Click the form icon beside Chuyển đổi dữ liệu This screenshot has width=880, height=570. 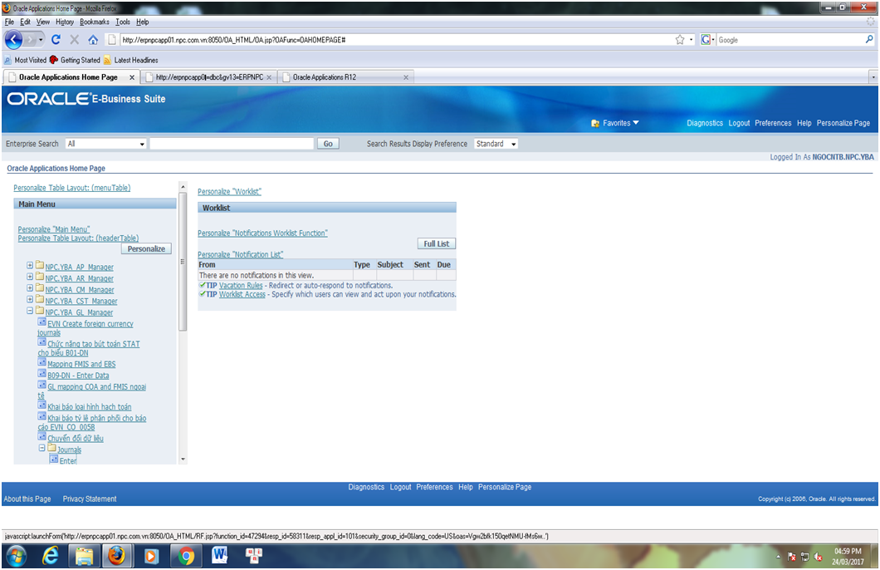[42, 437]
